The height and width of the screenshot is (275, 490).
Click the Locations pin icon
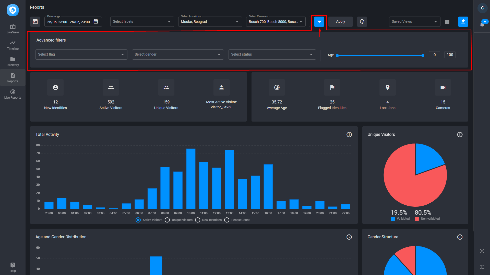(388, 87)
